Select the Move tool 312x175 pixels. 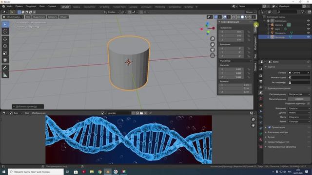pyautogui.click(x=5, y=39)
